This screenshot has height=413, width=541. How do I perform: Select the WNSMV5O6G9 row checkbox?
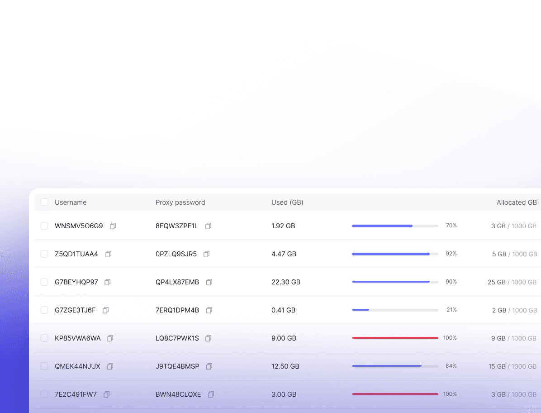[x=44, y=226]
